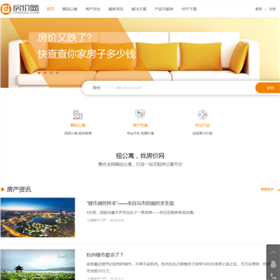Image resolution: width=280 pixels, height=280 pixels.
Task: Open 产品与服务 in the top navigation
Action: (x=164, y=9)
